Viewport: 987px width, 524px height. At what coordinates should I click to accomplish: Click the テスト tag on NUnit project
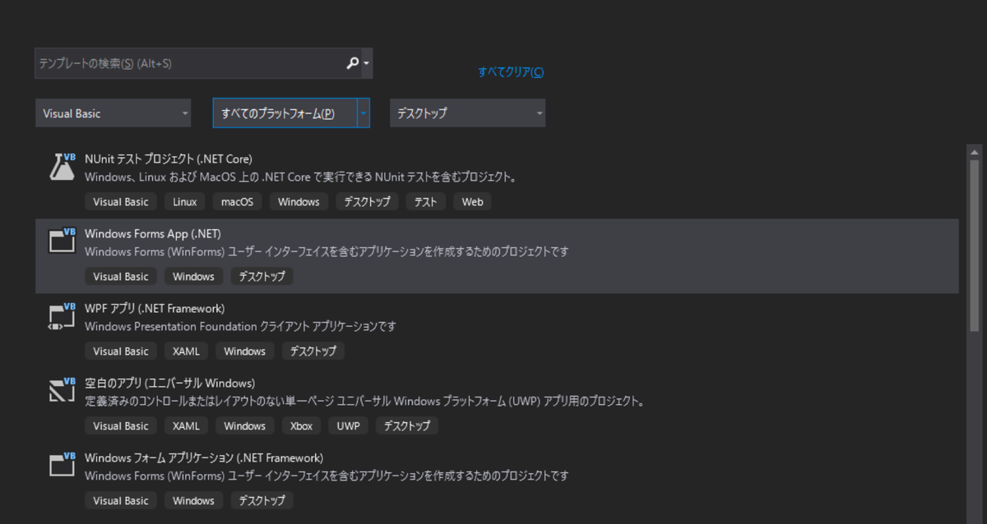coord(426,201)
